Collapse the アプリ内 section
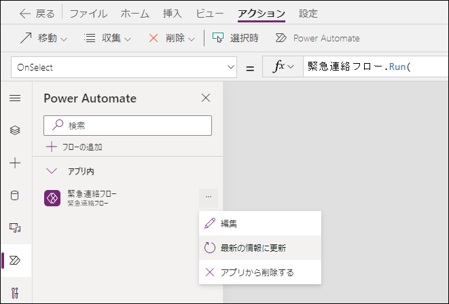449x304 pixels. [x=52, y=171]
